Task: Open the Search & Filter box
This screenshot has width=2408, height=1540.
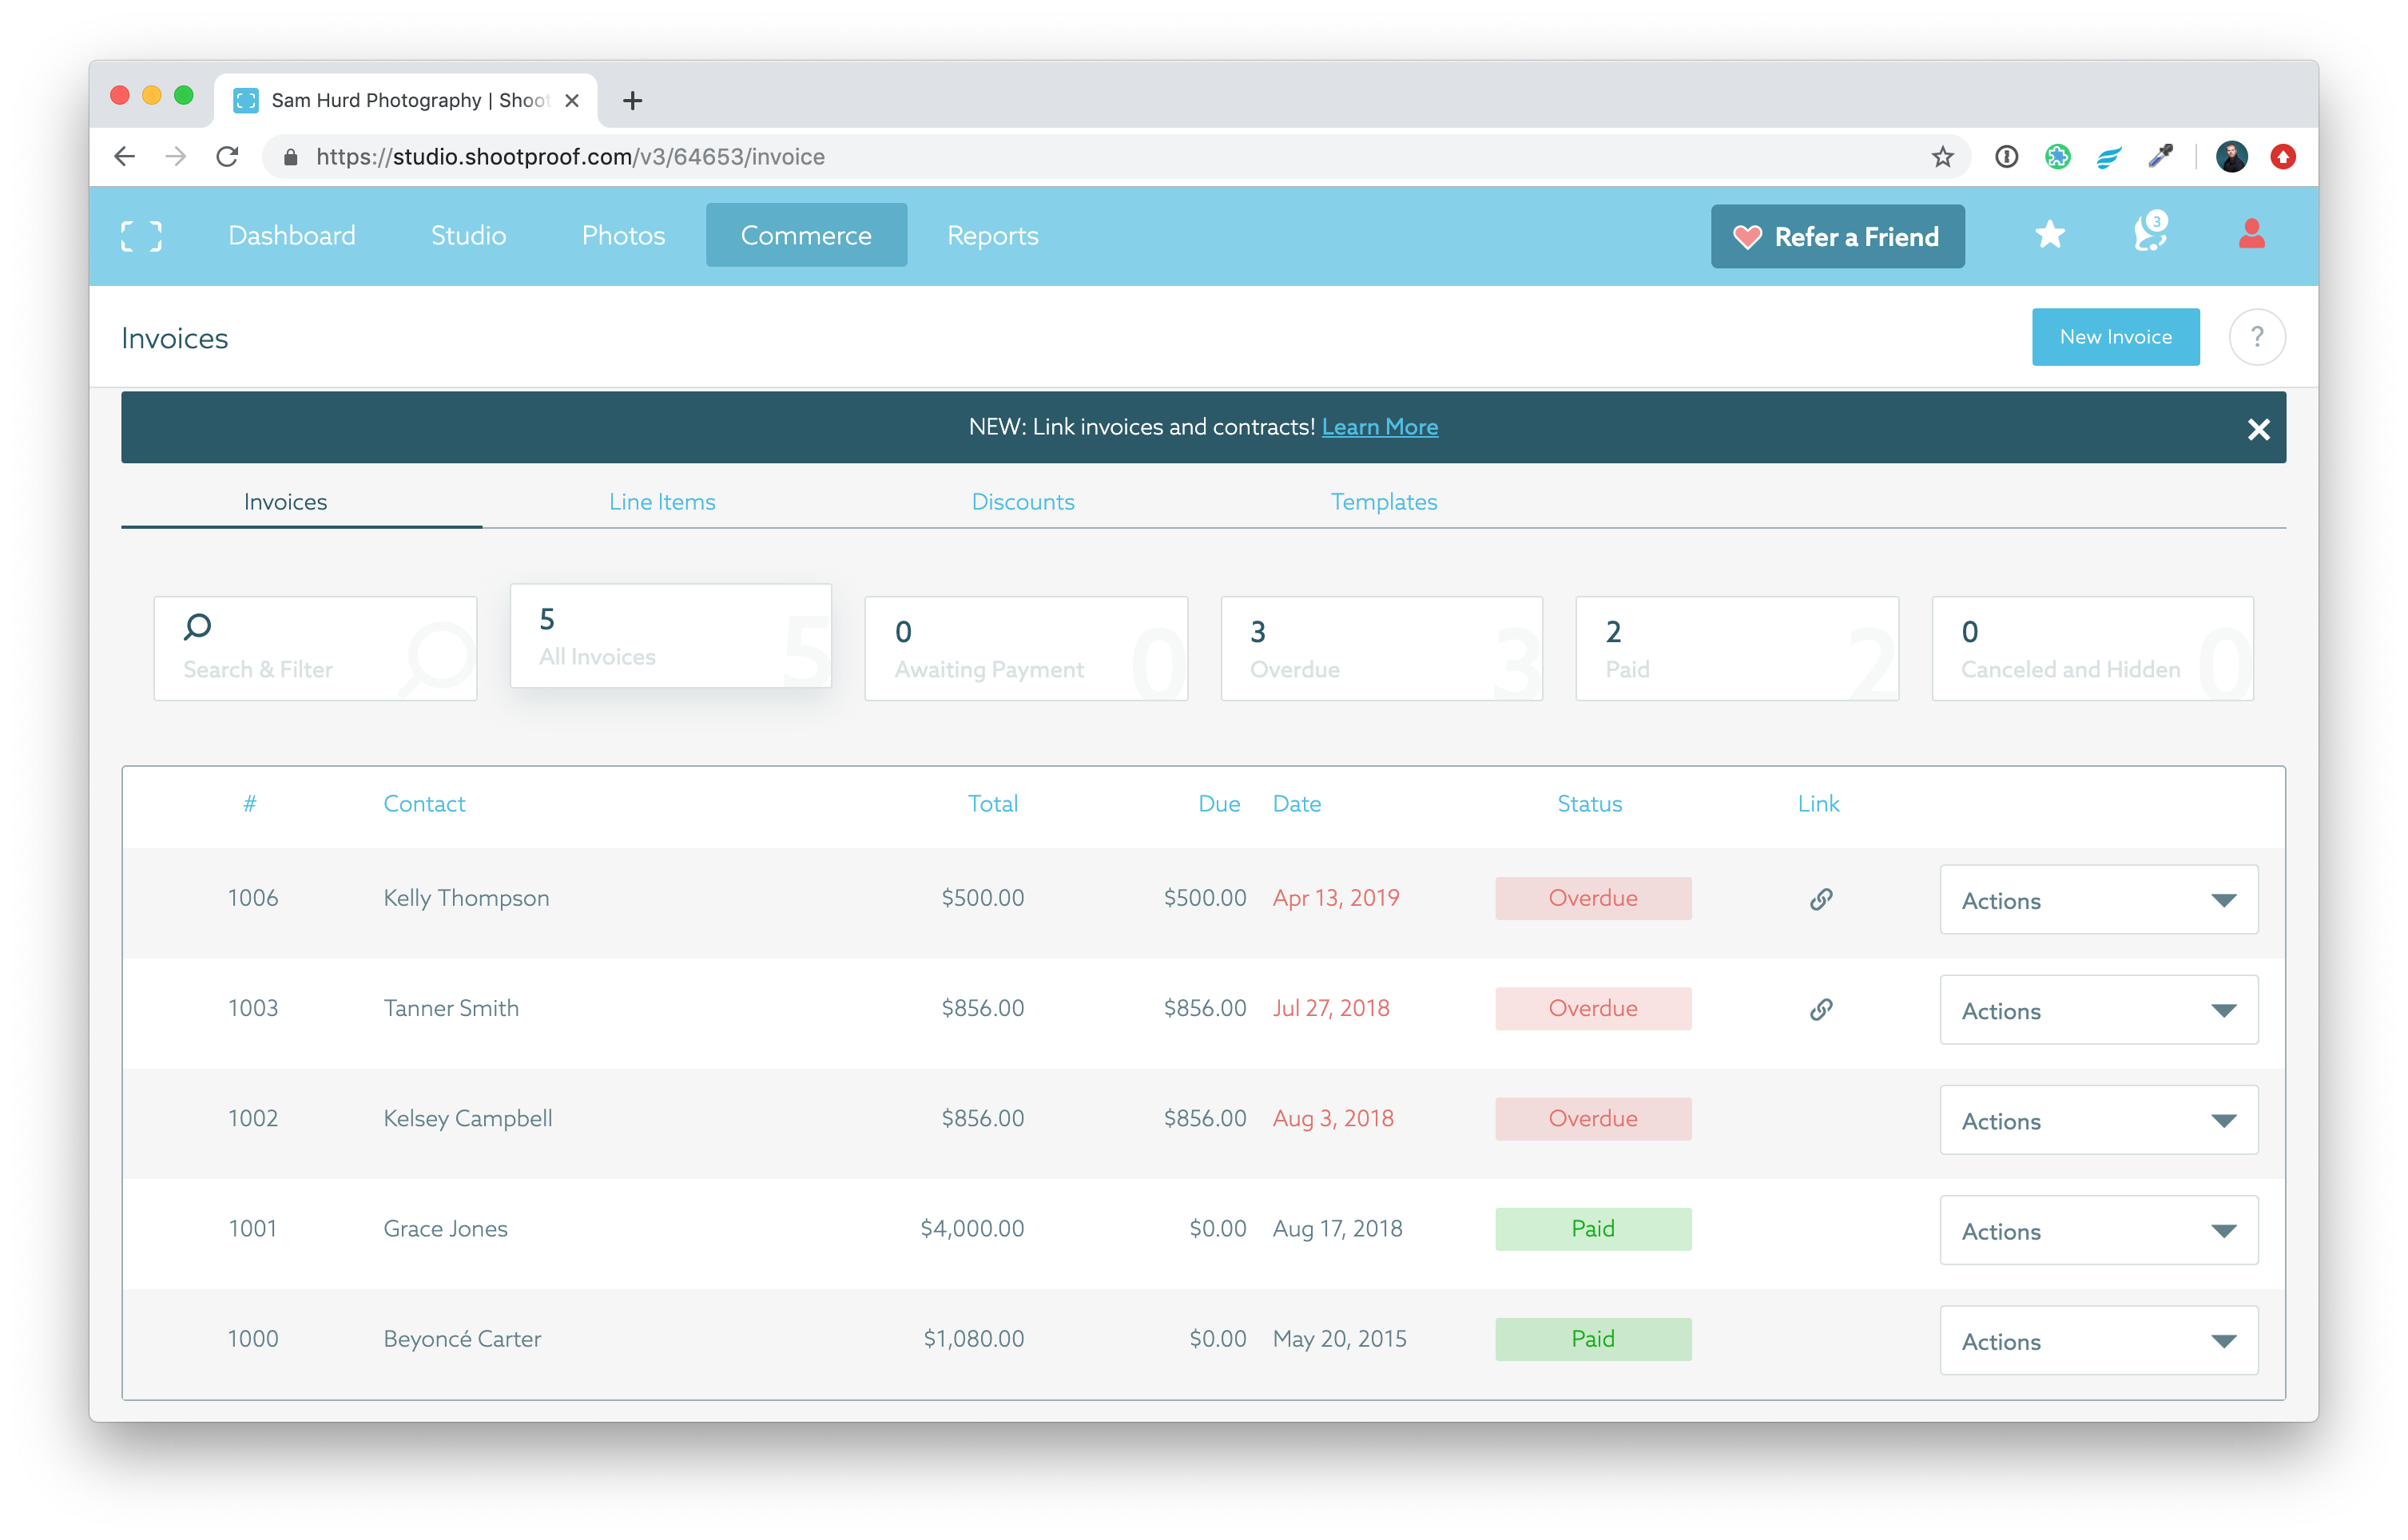Action: click(315, 649)
